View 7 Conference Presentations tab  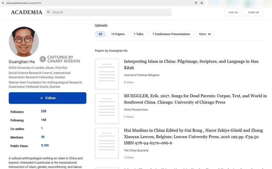[171, 34]
